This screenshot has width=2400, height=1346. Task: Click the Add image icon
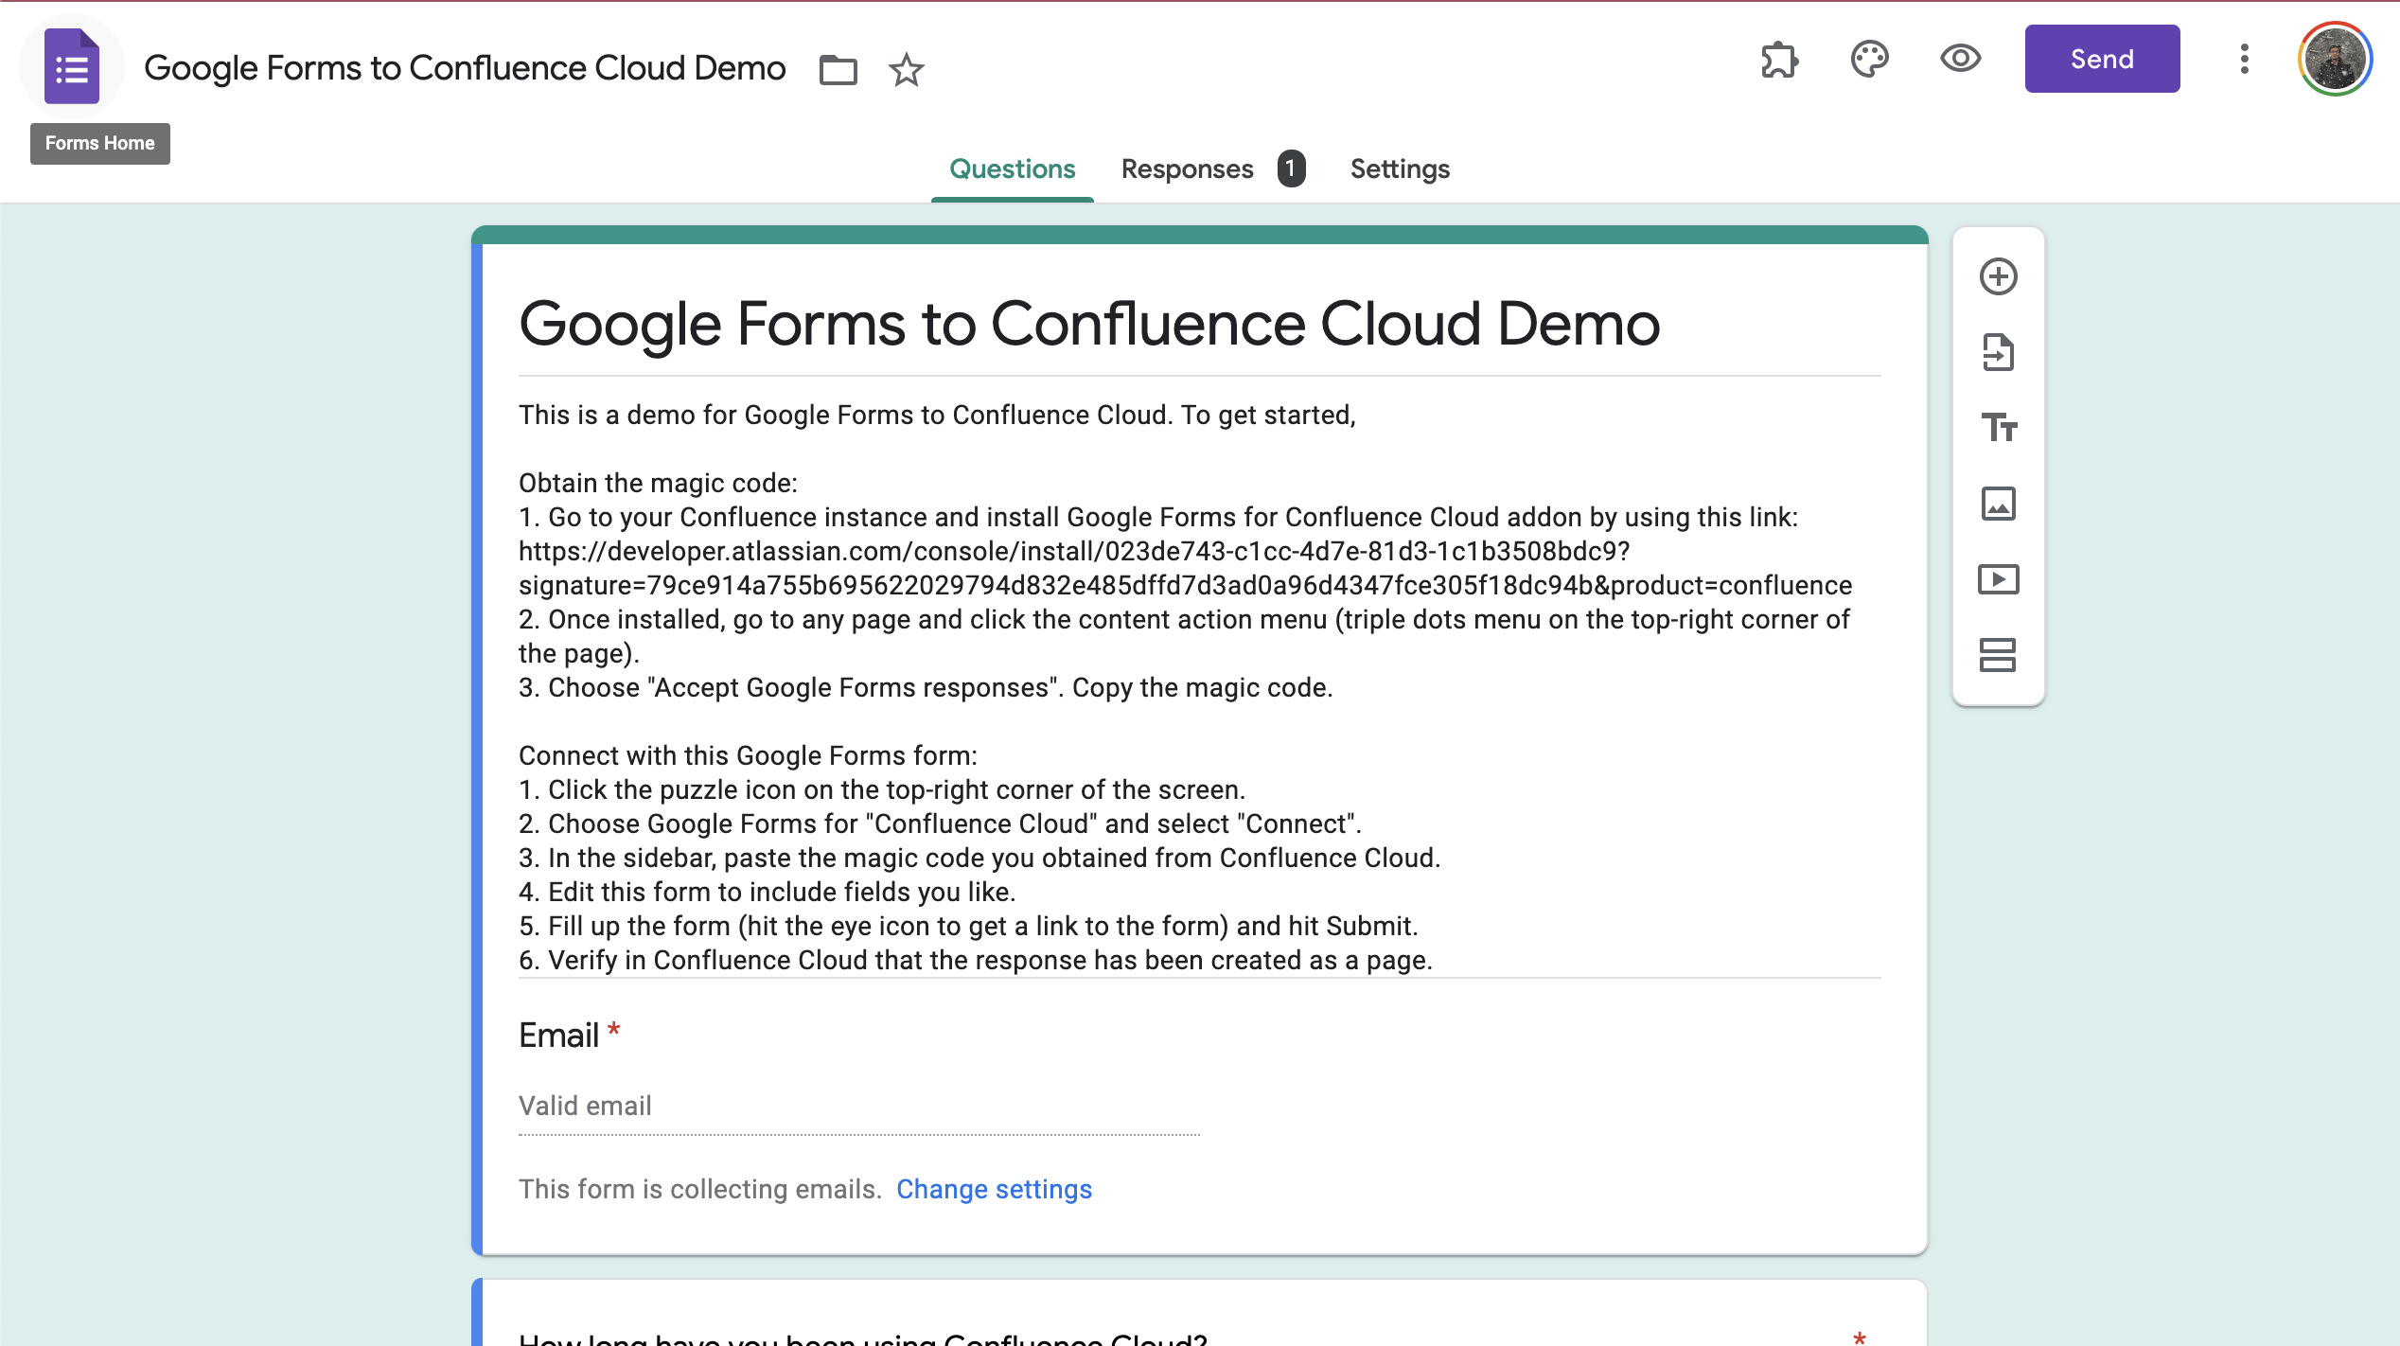(1998, 504)
